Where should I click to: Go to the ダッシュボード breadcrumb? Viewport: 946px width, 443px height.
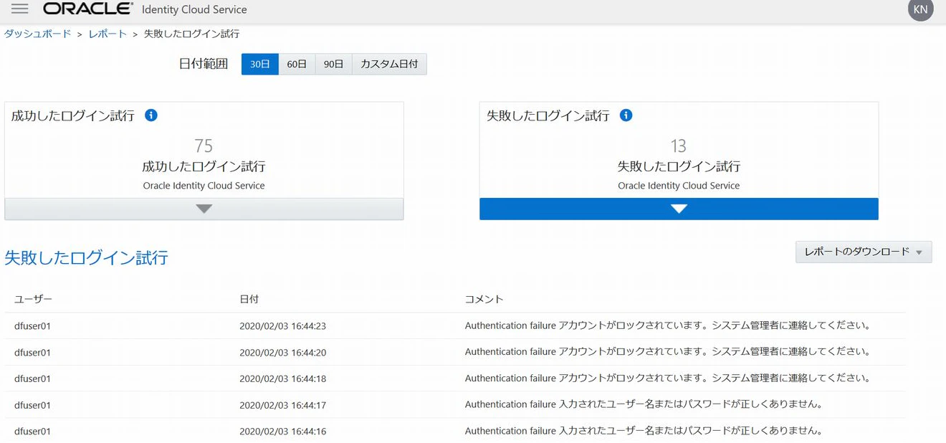click(37, 34)
